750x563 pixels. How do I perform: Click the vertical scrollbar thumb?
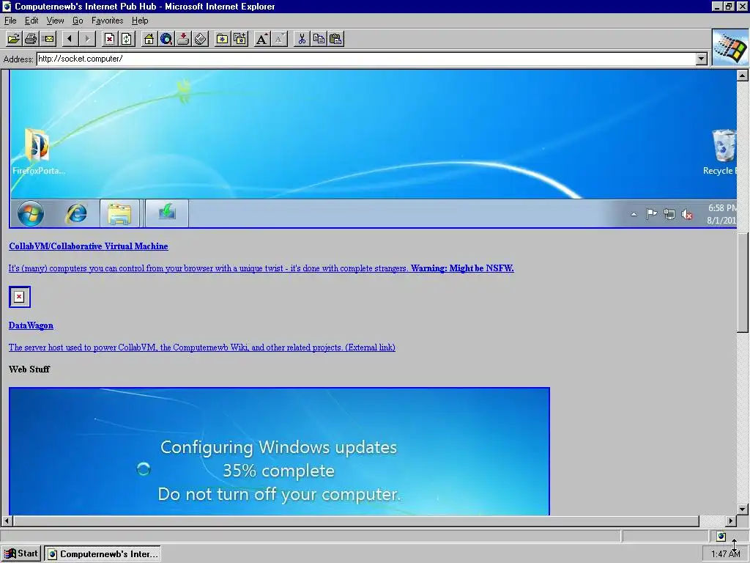click(743, 281)
